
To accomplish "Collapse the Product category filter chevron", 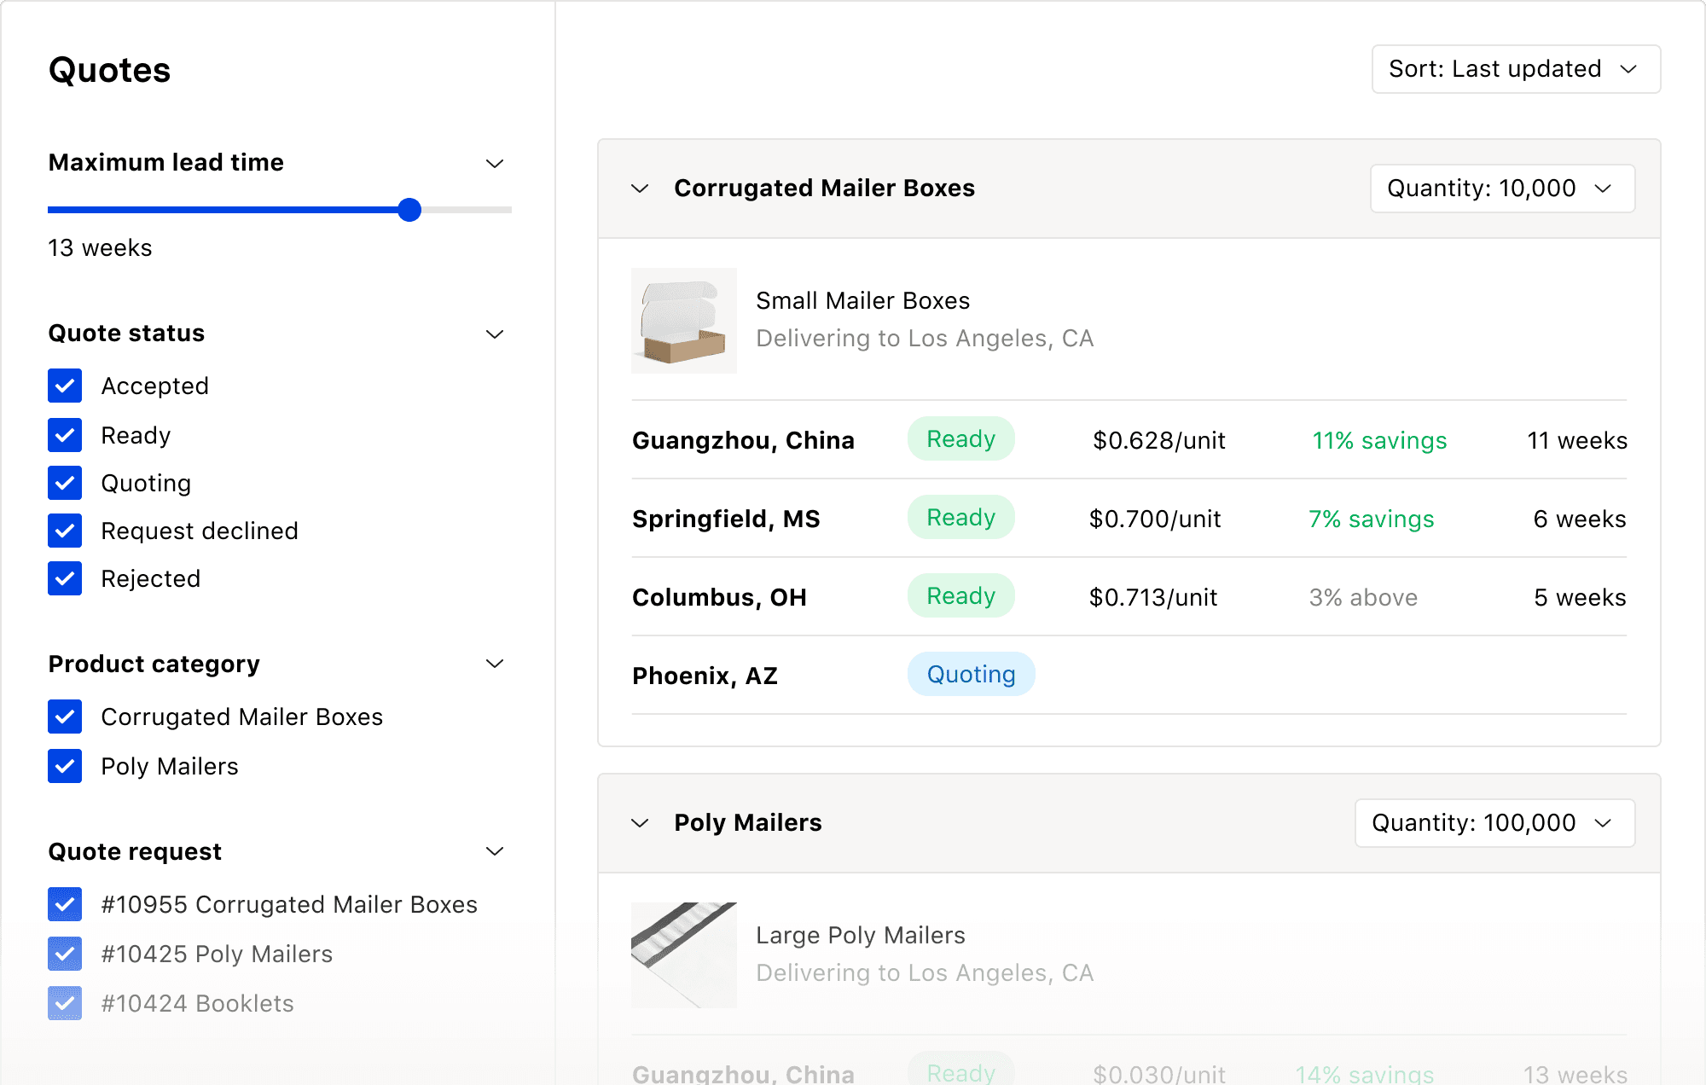I will click(495, 664).
